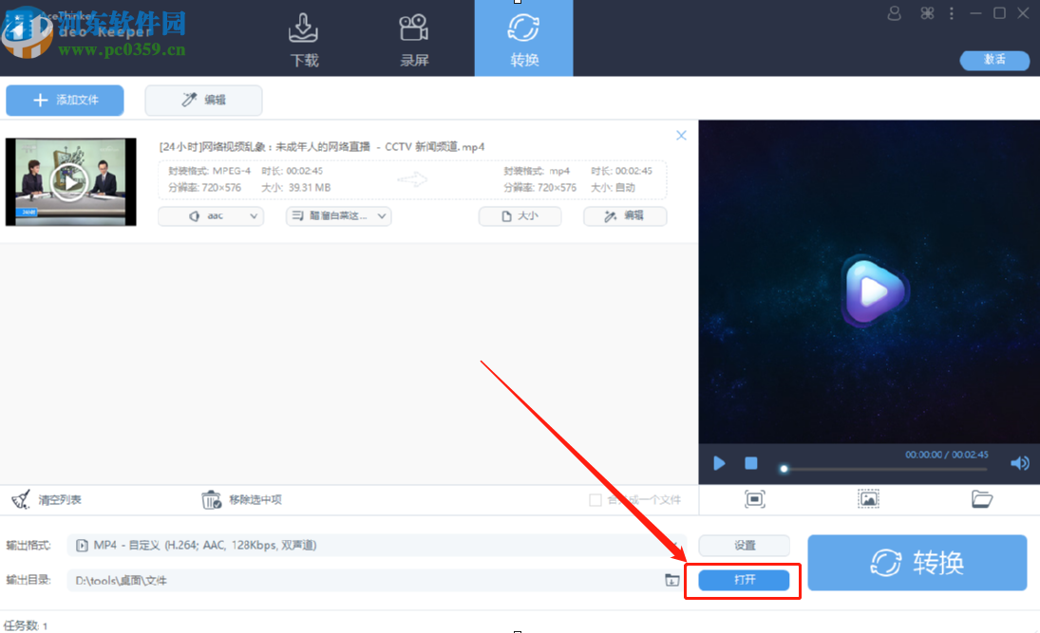Click 移除选中项 remove selected item

[x=242, y=500]
